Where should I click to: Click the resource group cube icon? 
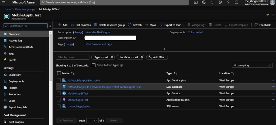[x=7, y=16]
